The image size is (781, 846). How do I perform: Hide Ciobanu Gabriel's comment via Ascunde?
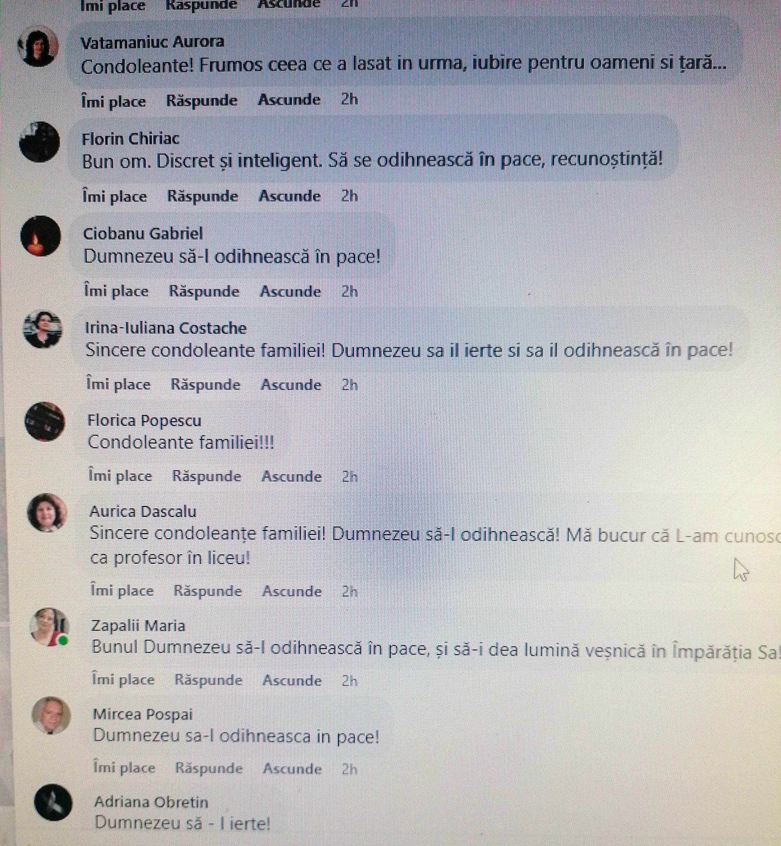[x=290, y=291]
